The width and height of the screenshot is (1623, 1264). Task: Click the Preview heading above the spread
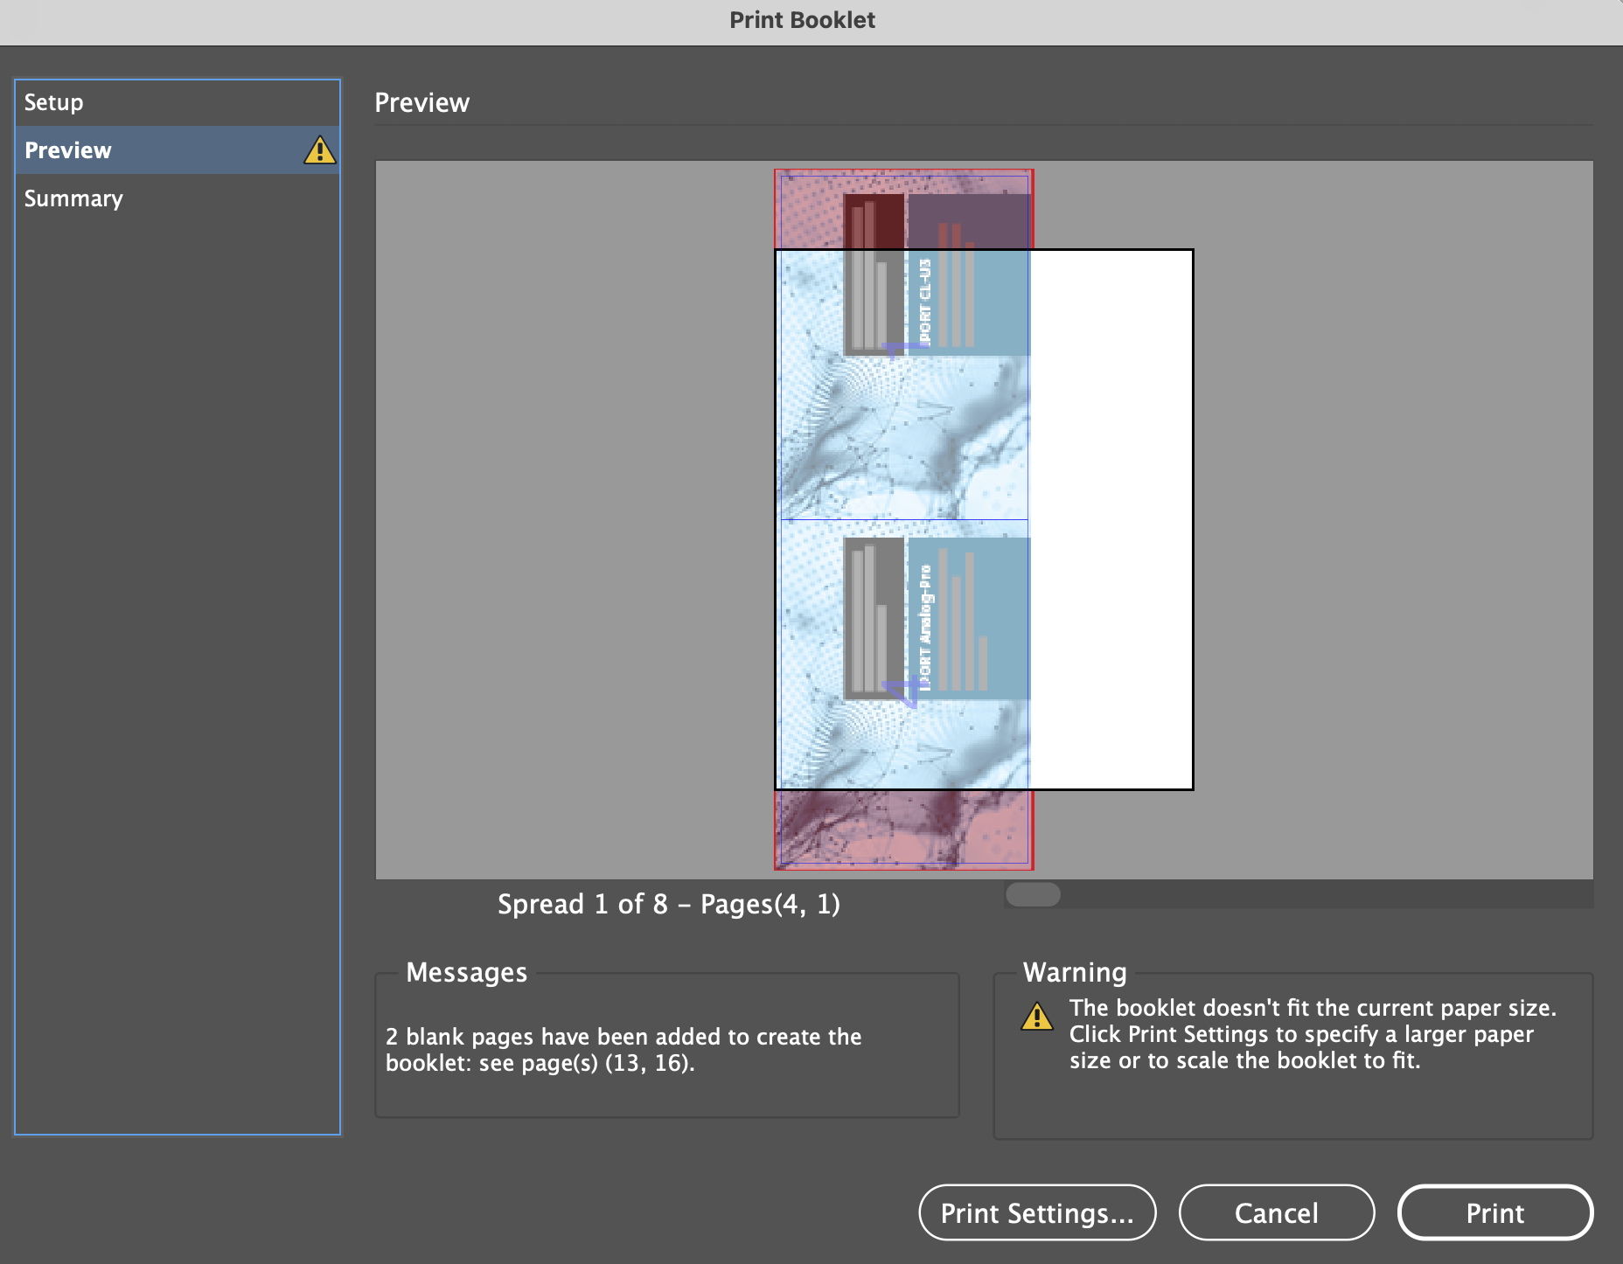pos(422,101)
